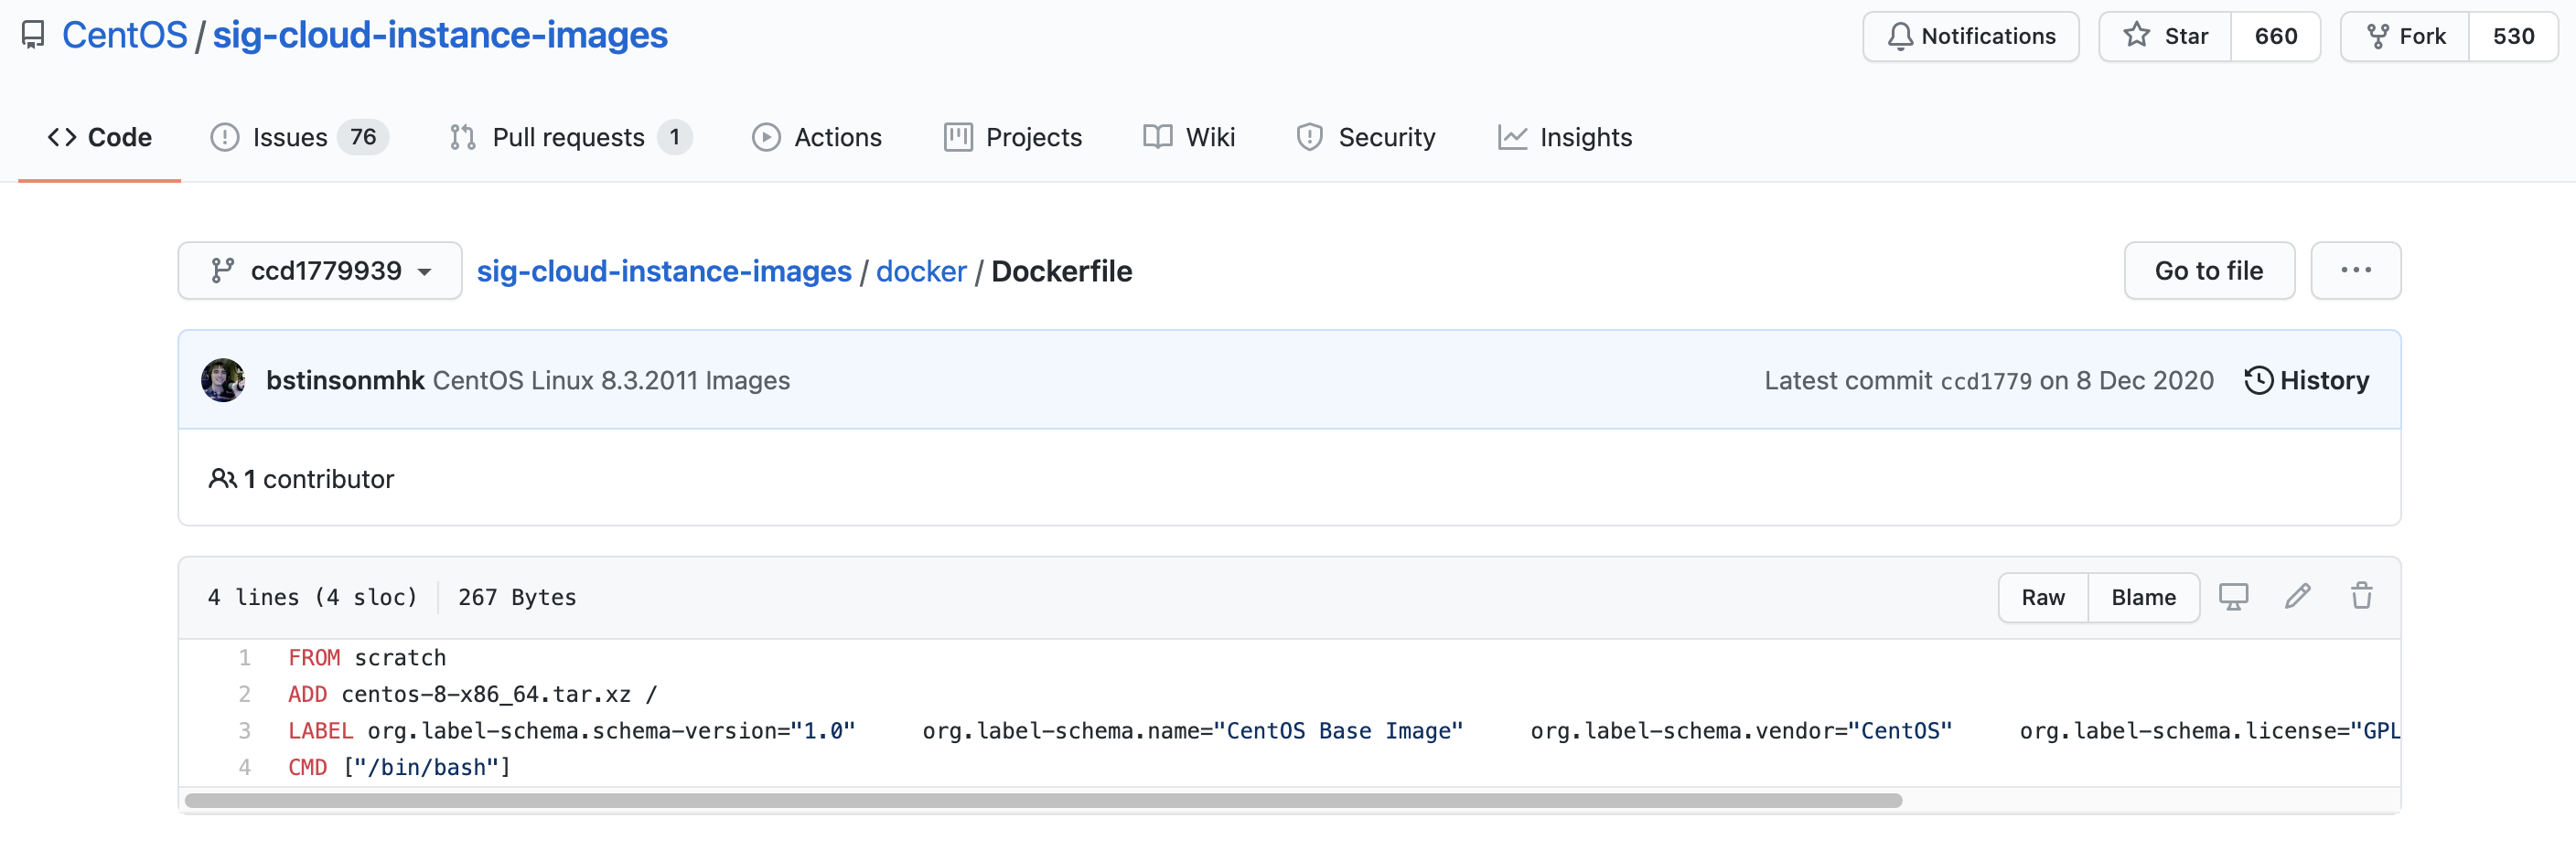2576x850 pixels.
Task: Click the Fork button
Action: pyautogui.click(x=2405, y=36)
